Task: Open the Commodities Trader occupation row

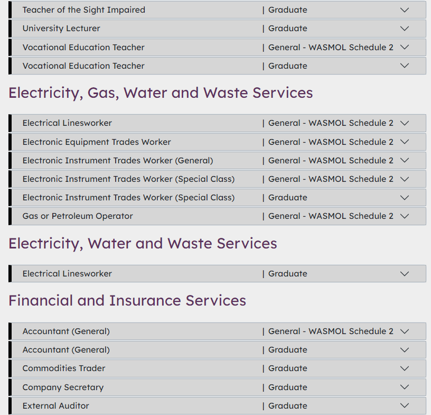Action: click(64, 368)
